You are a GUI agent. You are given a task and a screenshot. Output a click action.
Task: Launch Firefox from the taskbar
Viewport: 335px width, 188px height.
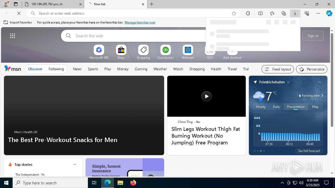[x=133, y=183]
